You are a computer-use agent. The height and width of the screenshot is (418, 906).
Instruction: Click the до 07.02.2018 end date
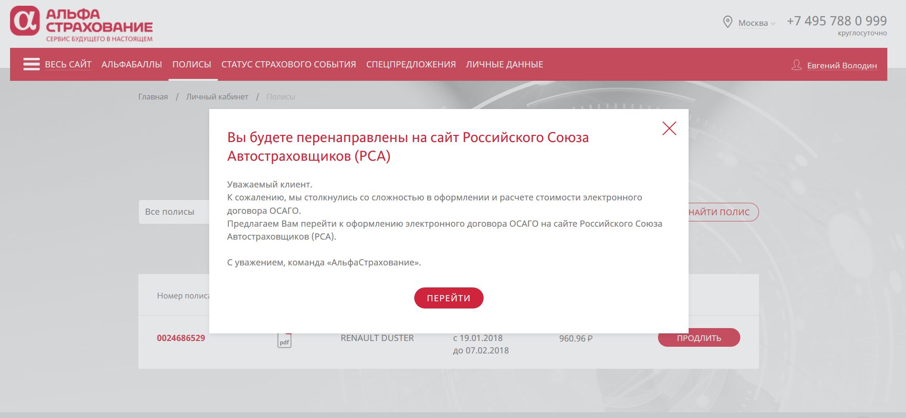[x=481, y=351]
